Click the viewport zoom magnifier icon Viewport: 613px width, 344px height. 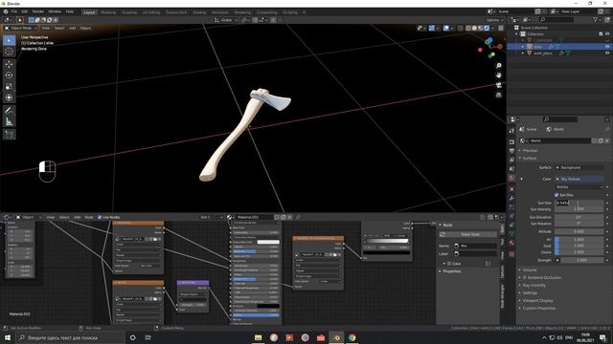pyautogui.click(x=498, y=66)
